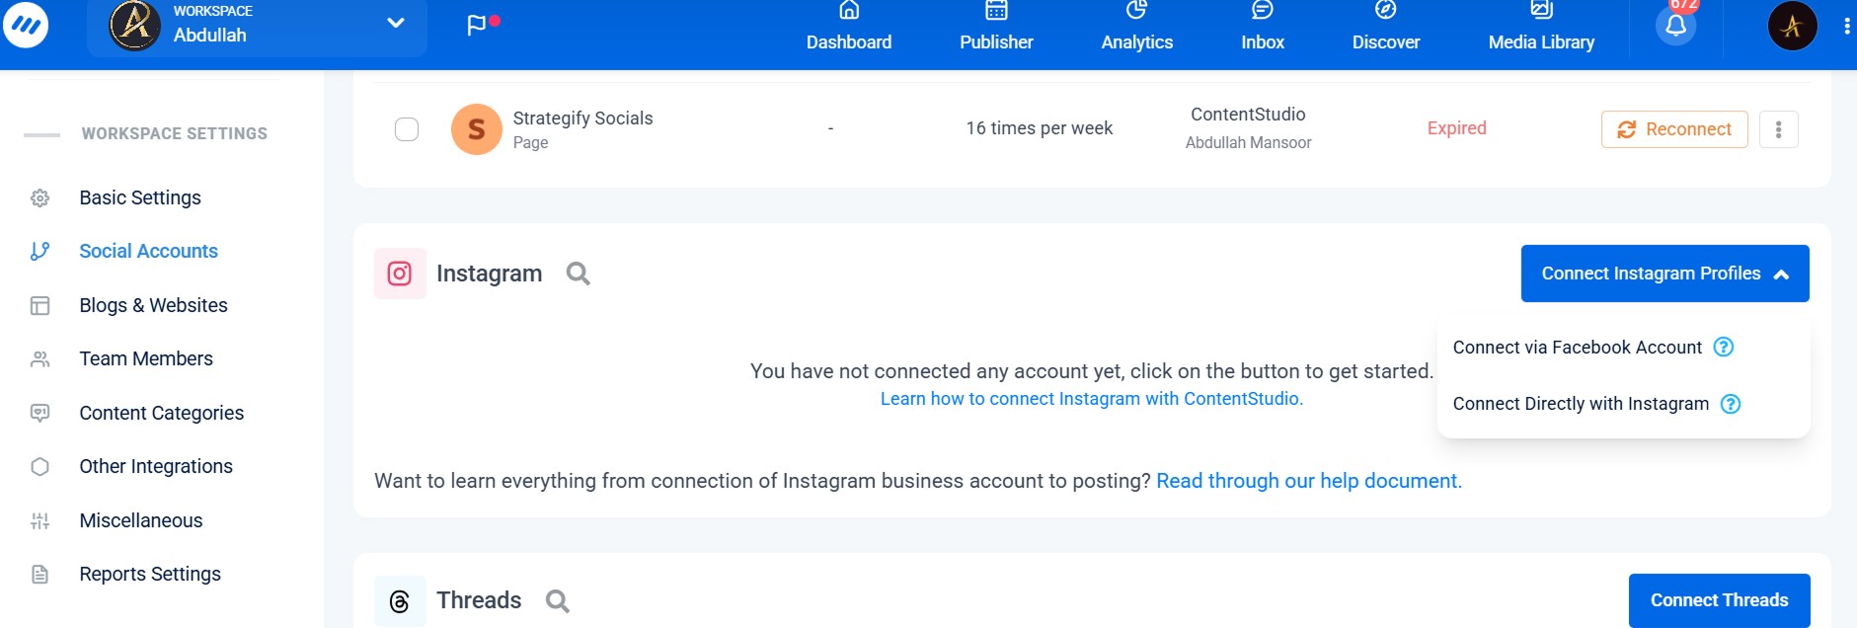Click the Strategify Socials page name

pyautogui.click(x=582, y=118)
